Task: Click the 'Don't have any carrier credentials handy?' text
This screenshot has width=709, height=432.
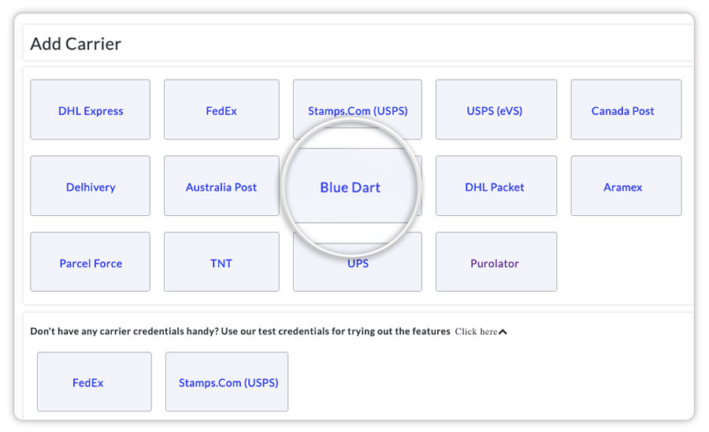Action: tap(124, 331)
